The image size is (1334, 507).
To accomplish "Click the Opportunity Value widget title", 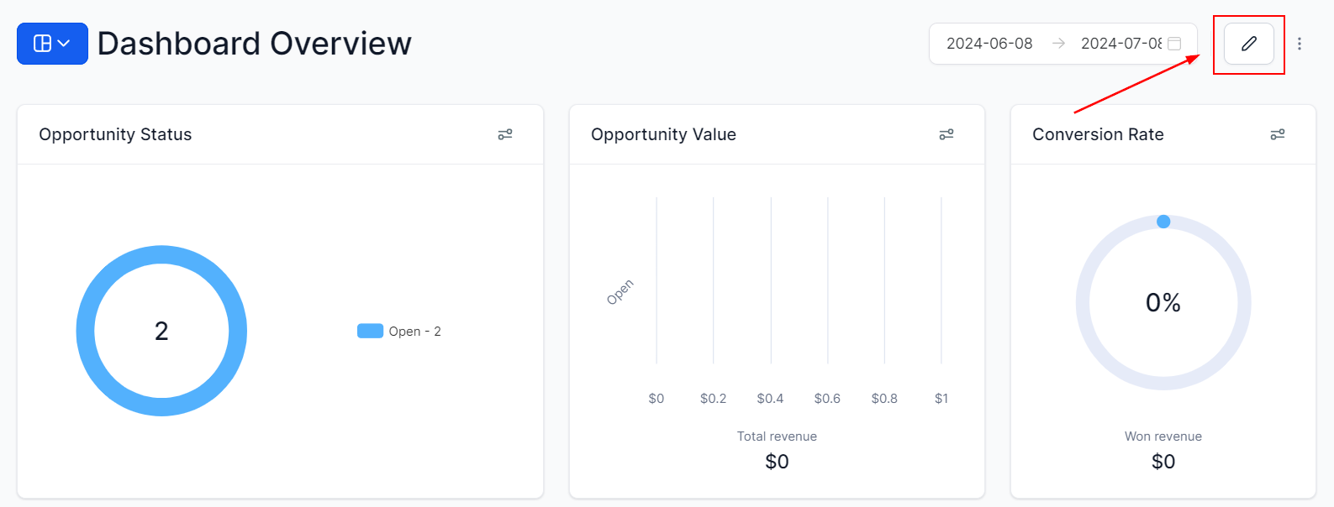I will 663,134.
